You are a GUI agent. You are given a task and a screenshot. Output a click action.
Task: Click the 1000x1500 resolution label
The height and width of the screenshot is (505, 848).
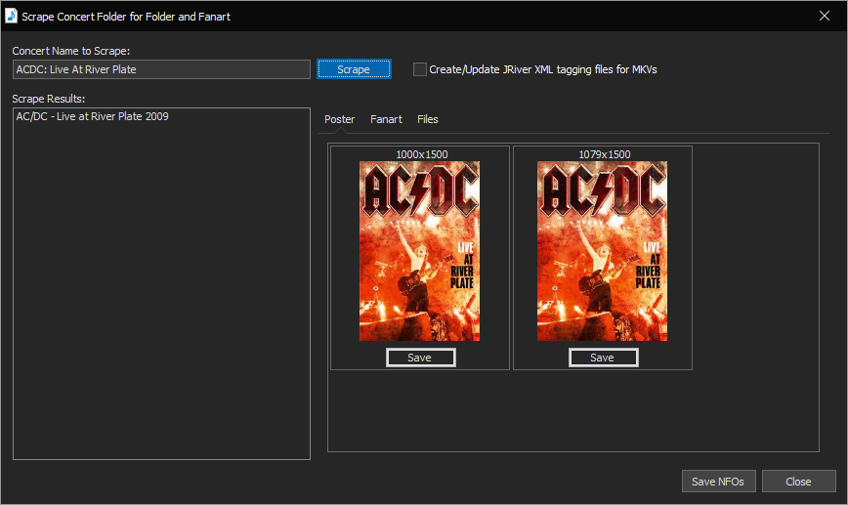tap(420, 154)
